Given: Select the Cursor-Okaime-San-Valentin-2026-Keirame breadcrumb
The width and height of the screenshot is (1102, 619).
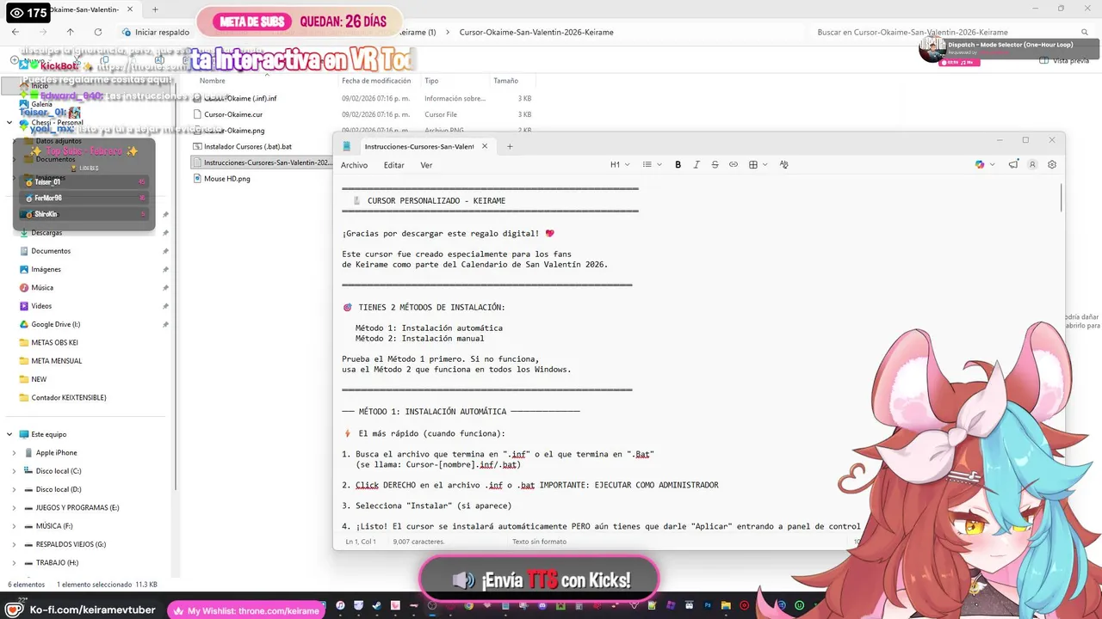Looking at the screenshot, I should coord(536,32).
